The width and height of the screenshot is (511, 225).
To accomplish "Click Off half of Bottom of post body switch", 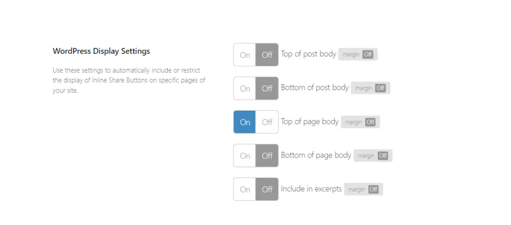I will (267, 88).
